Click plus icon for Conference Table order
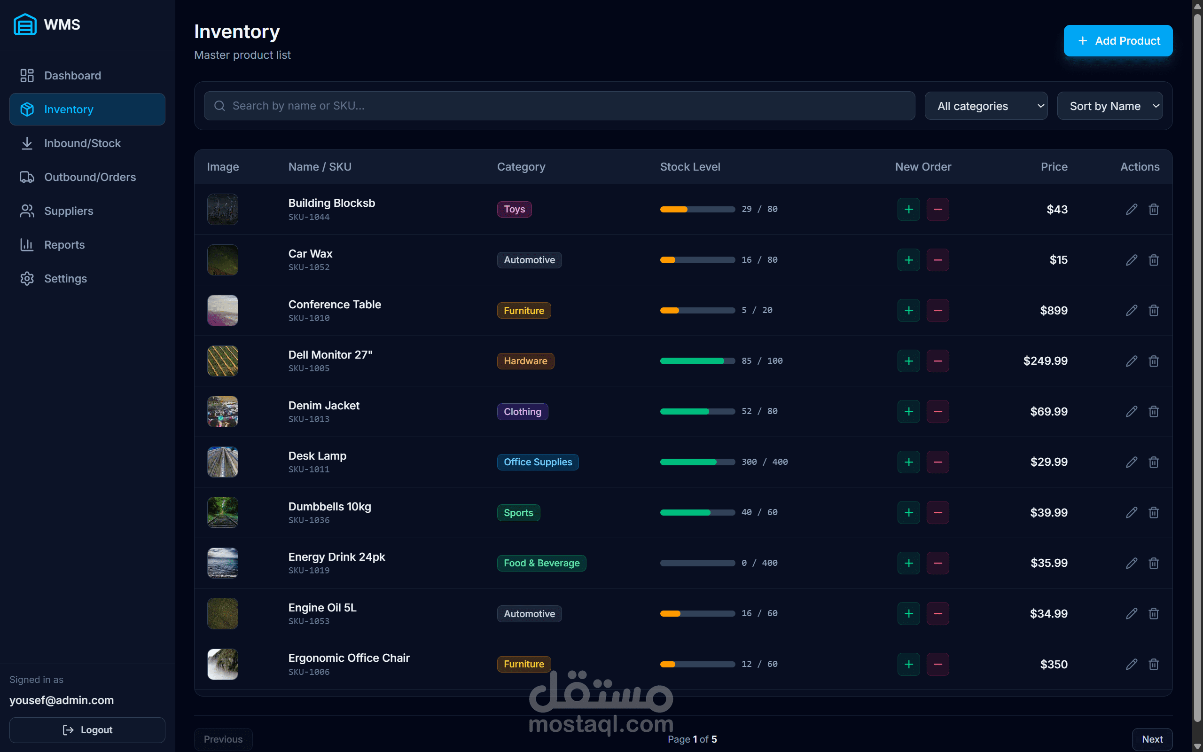Viewport: 1203px width, 752px height. click(x=909, y=310)
